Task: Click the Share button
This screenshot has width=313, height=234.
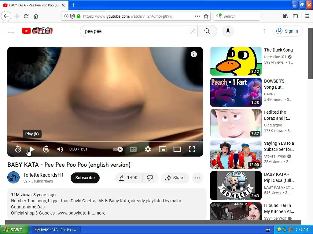Action: pos(175,178)
